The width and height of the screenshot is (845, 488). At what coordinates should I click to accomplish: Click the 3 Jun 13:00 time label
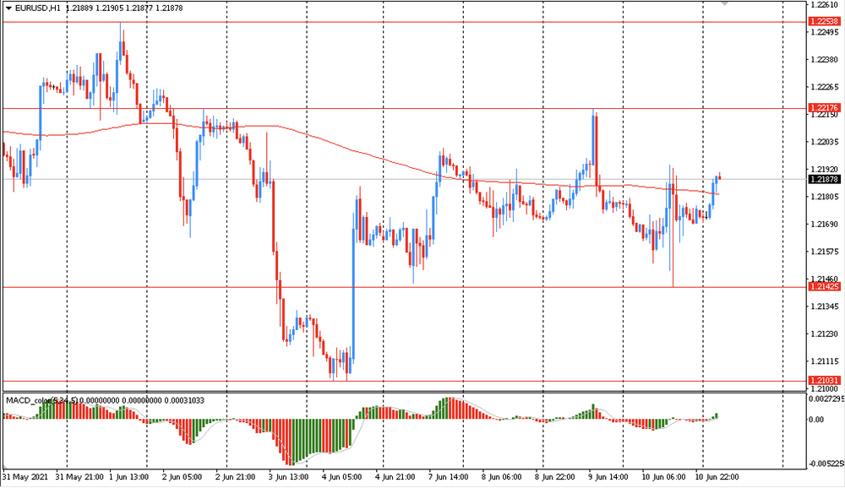[x=289, y=477]
